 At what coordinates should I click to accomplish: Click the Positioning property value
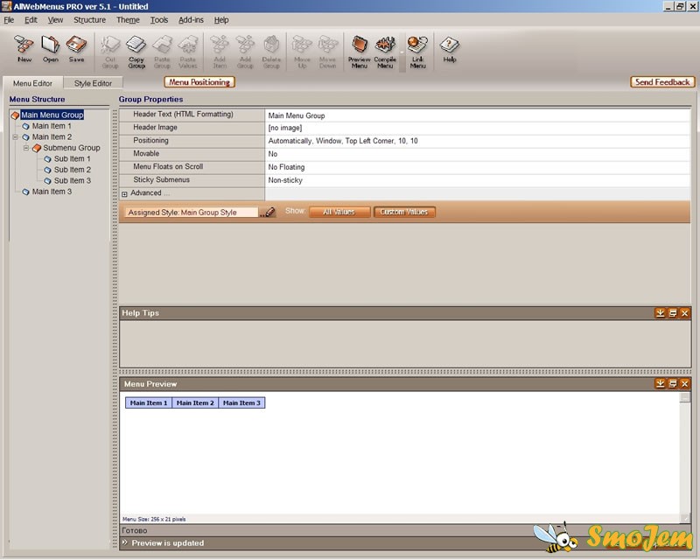point(477,141)
